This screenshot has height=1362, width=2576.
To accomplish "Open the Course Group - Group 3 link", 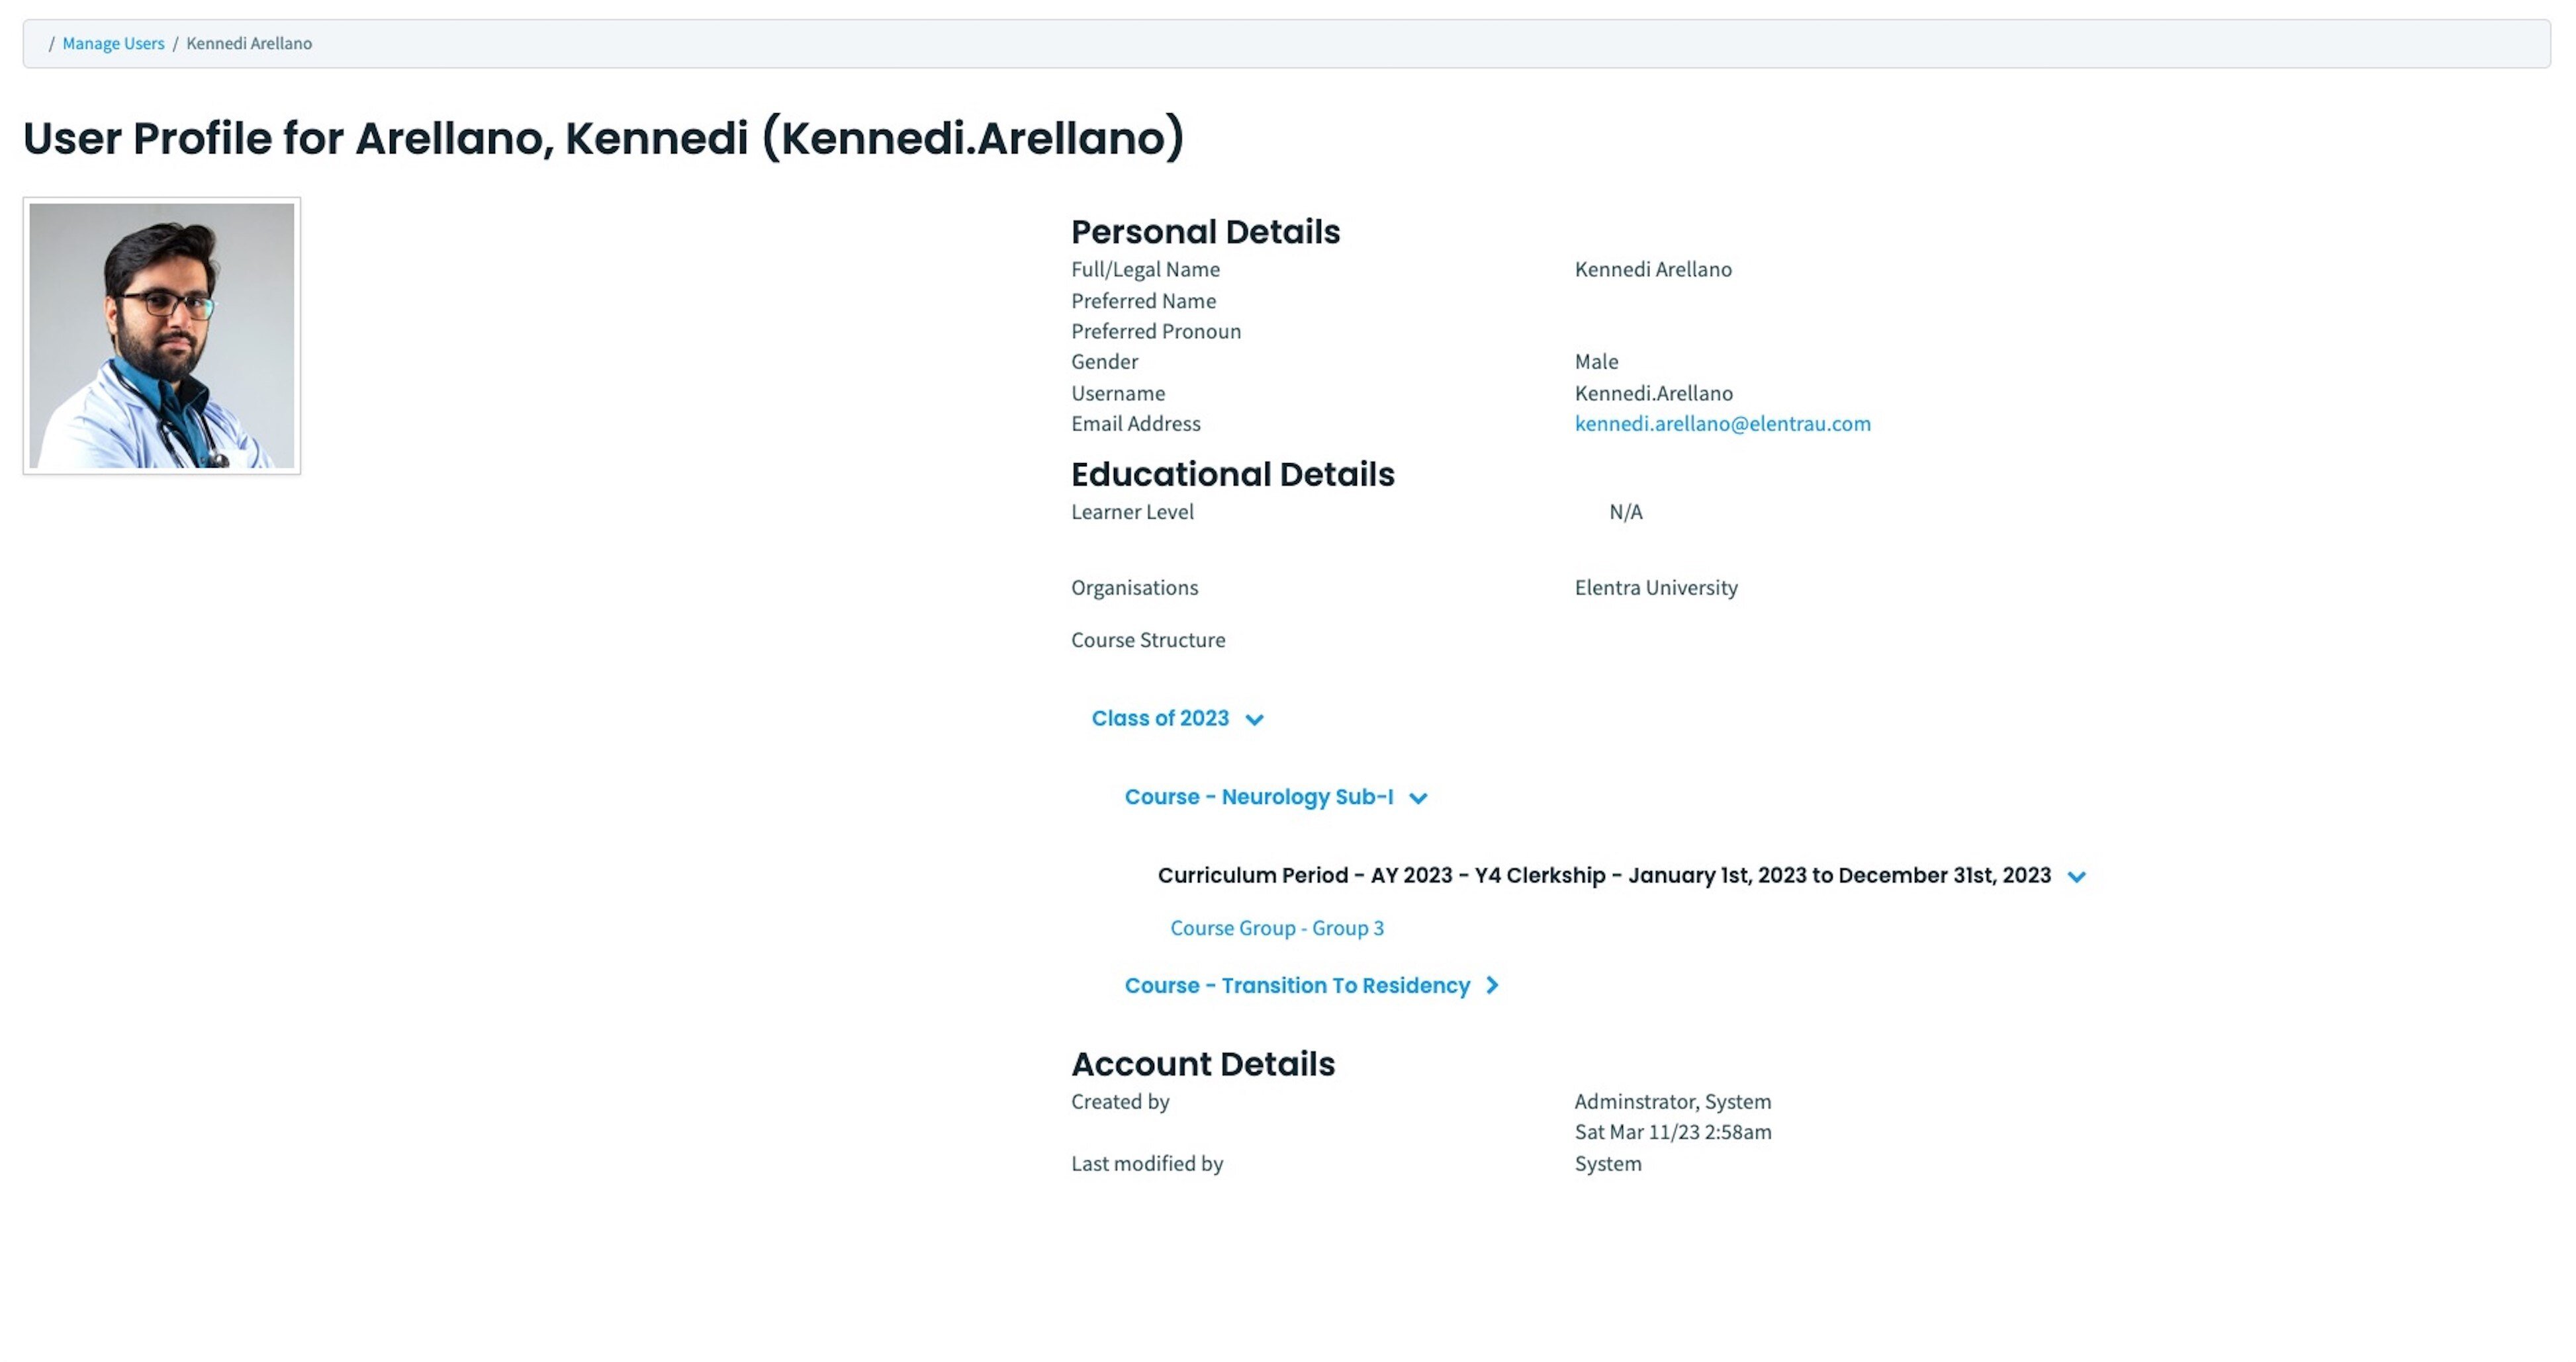I will point(1277,927).
